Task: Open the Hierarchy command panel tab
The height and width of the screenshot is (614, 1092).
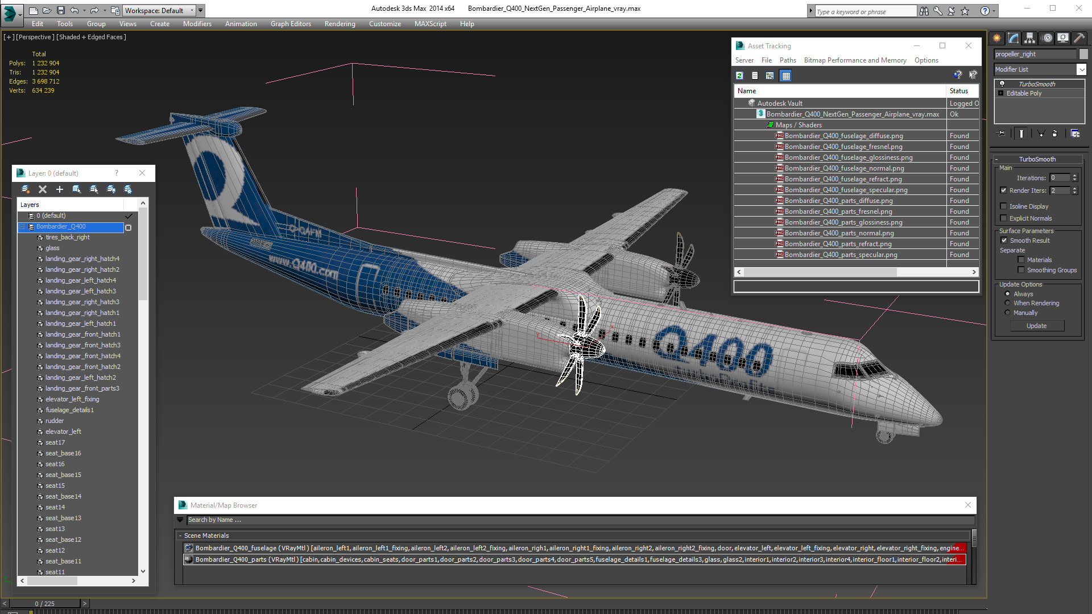Action: 1029,38
